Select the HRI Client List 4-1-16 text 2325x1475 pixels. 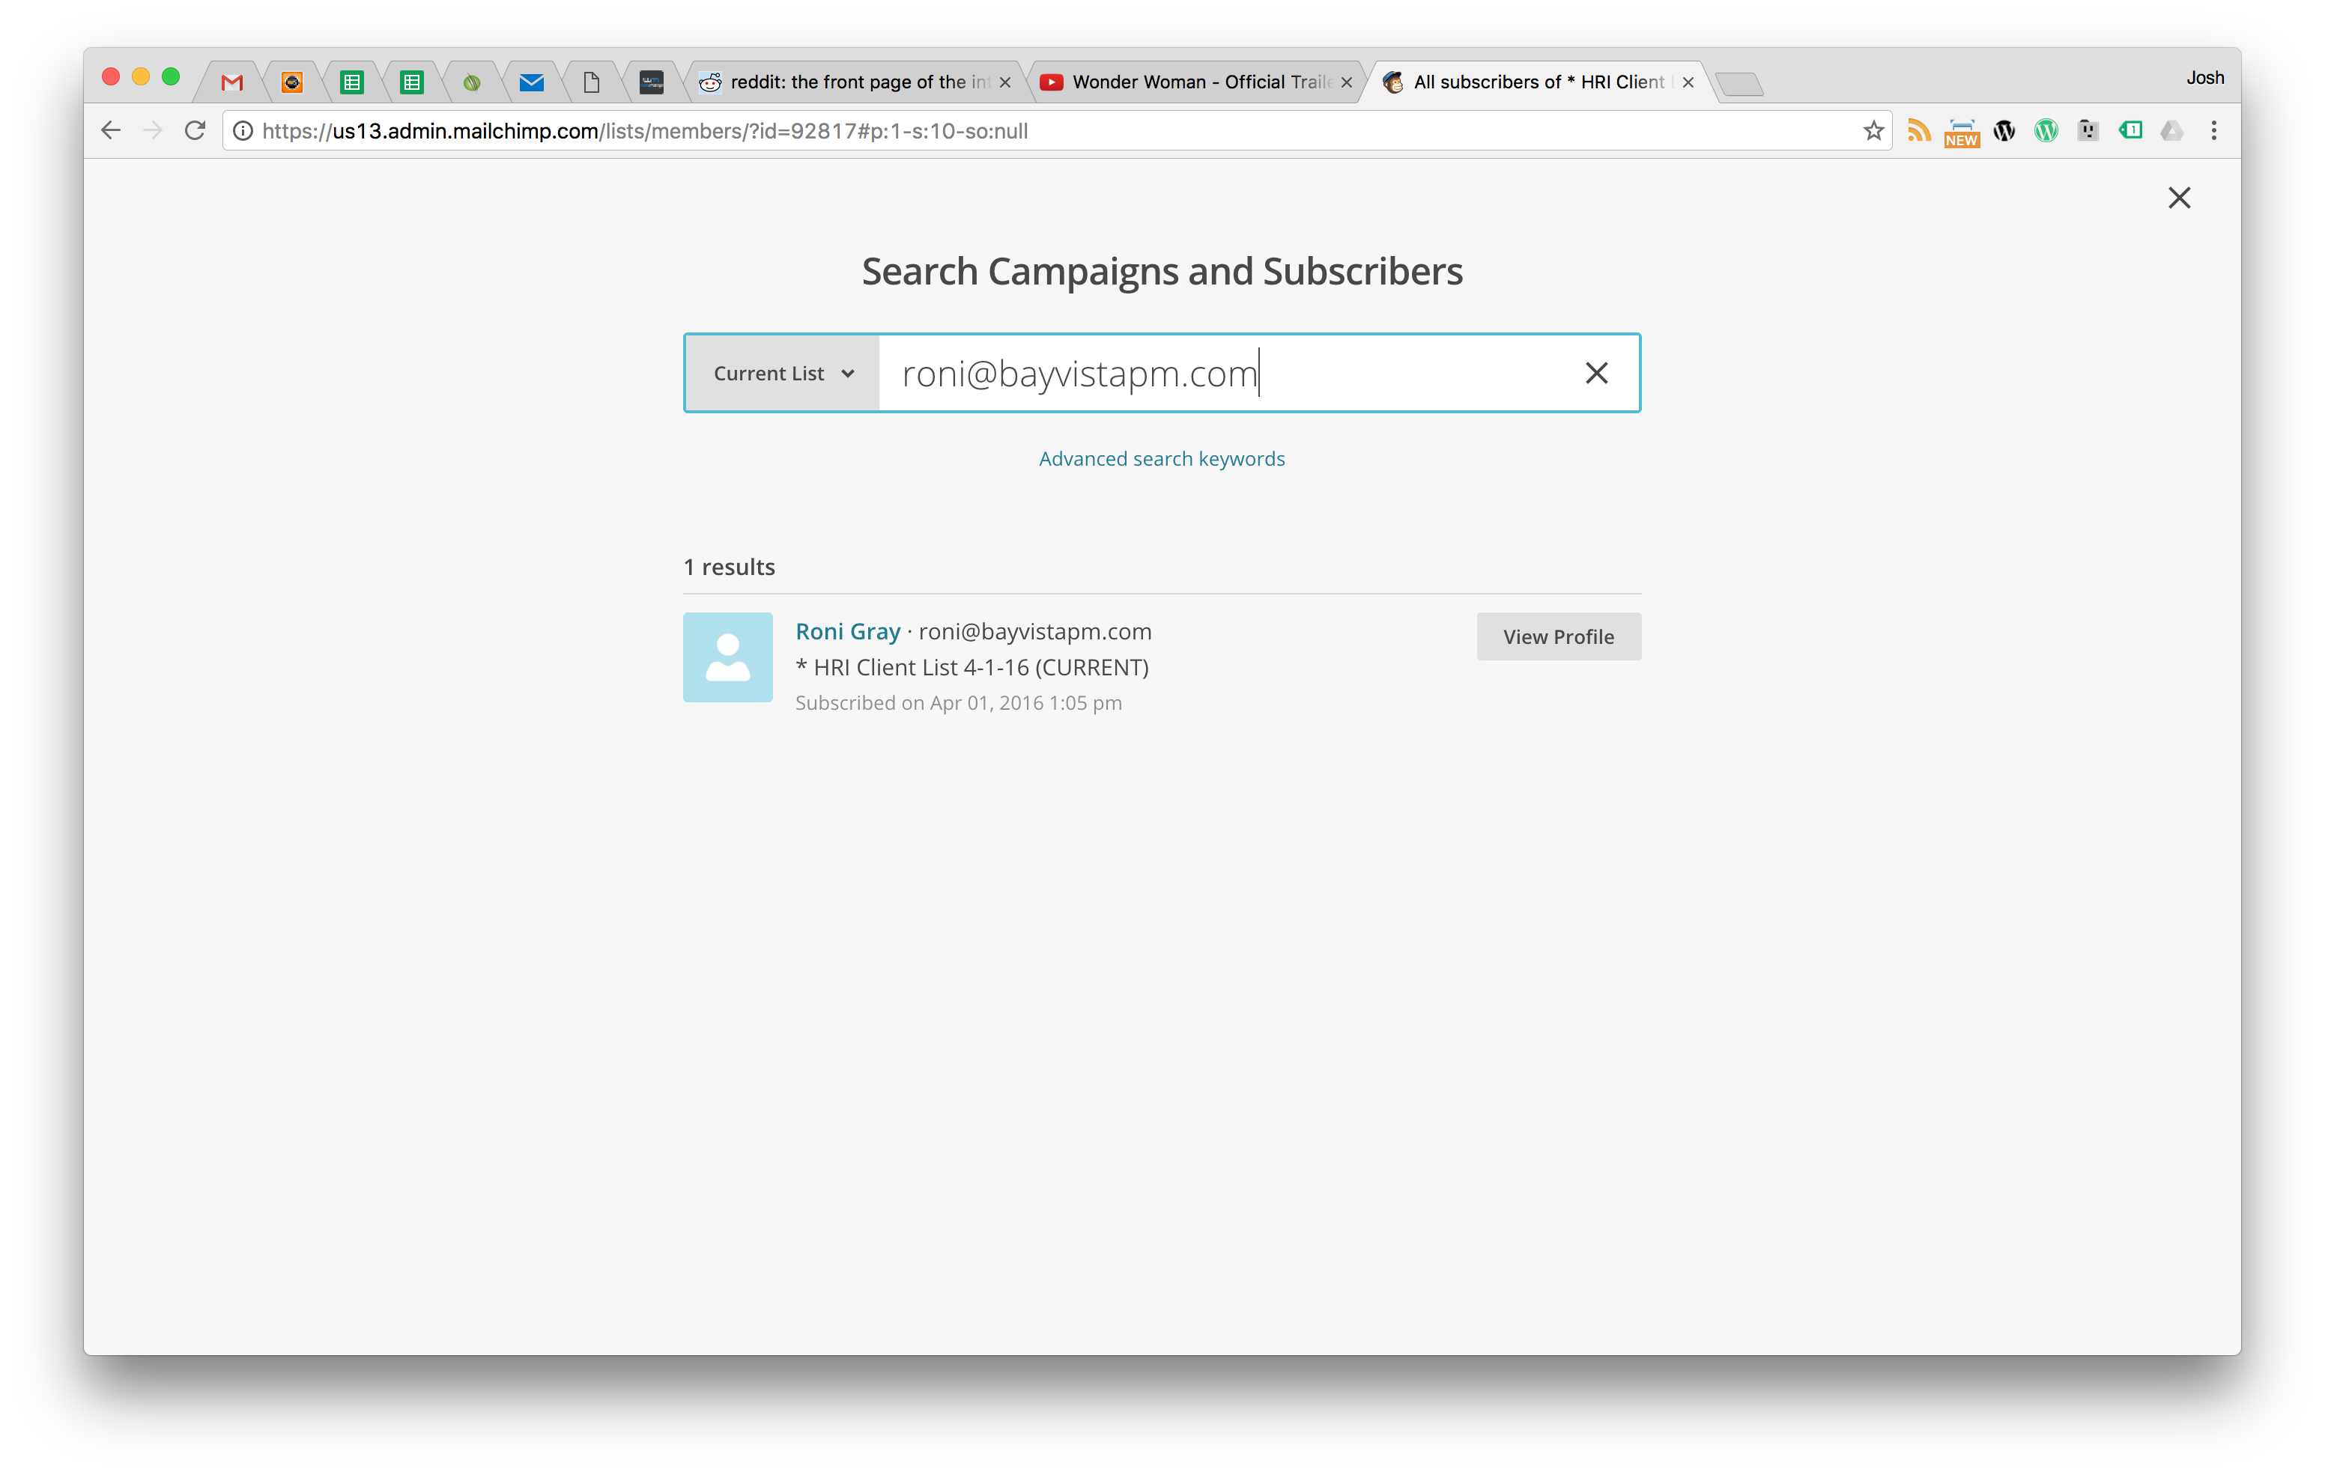[x=971, y=667]
